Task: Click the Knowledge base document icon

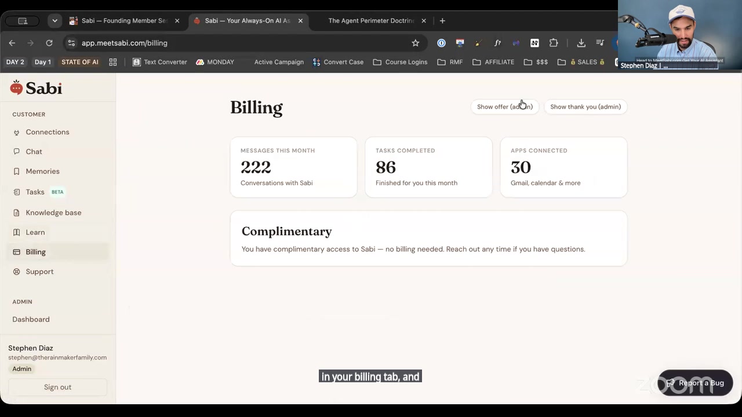Action: point(16,213)
